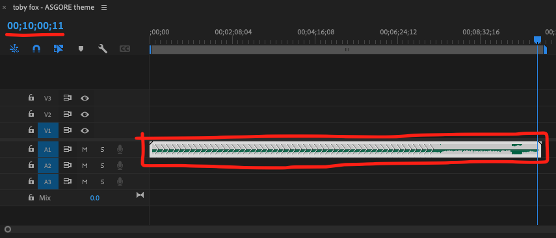The height and width of the screenshot is (238, 556).
Task: Toggle lock on track A2
Action: [31, 165]
